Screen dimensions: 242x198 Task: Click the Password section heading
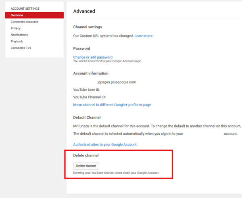[x=81, y=48]
